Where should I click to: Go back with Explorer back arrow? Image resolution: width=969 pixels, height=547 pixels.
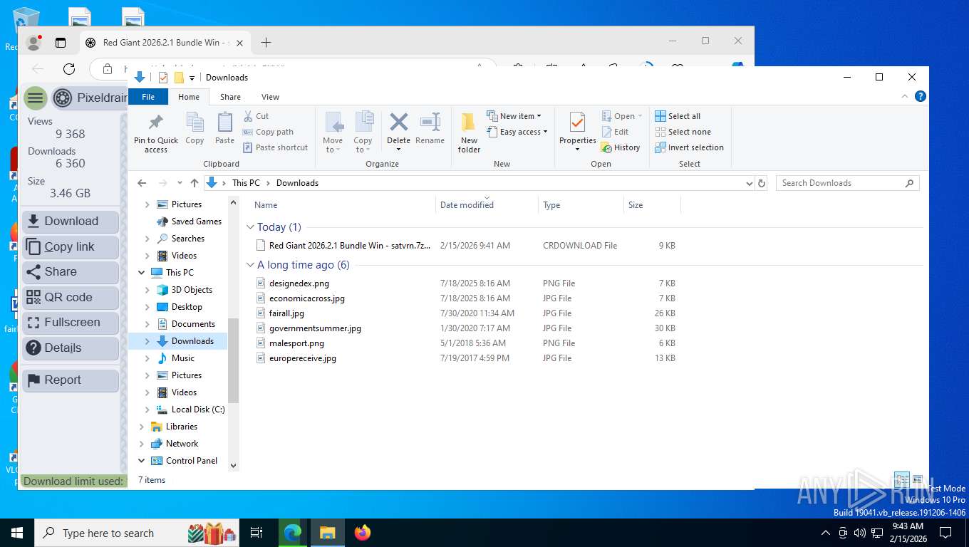[142, 183]
